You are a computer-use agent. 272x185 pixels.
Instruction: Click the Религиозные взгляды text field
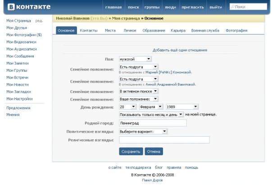tap(164, 140)
